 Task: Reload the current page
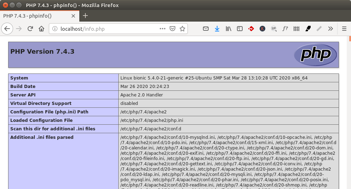coord(30,29)
